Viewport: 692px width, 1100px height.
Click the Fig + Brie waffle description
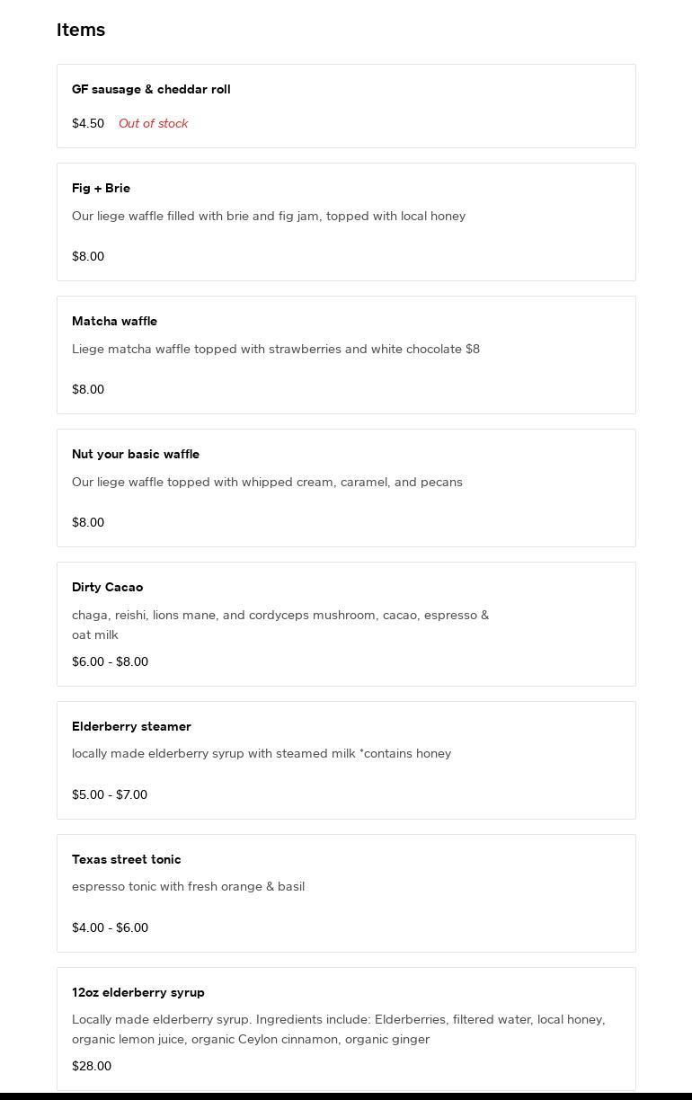pos(269,216)
